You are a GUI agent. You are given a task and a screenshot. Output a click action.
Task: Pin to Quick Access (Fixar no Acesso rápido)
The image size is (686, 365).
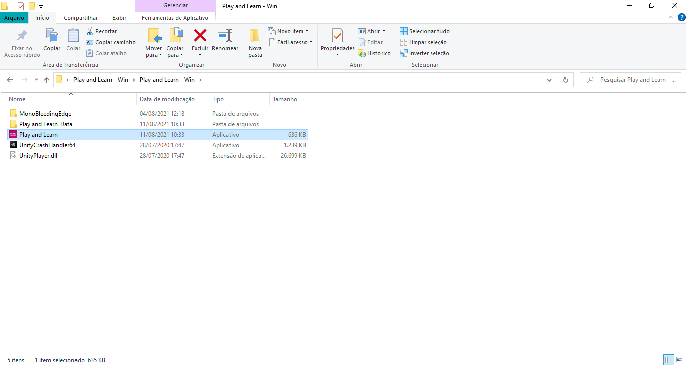tap(22, 43)
